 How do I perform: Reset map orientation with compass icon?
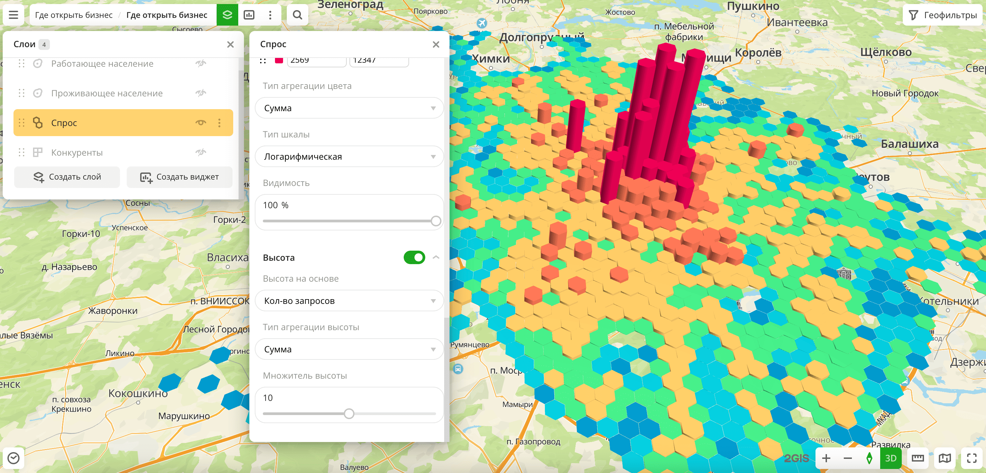pyautogui.click(x=869, y=458)
